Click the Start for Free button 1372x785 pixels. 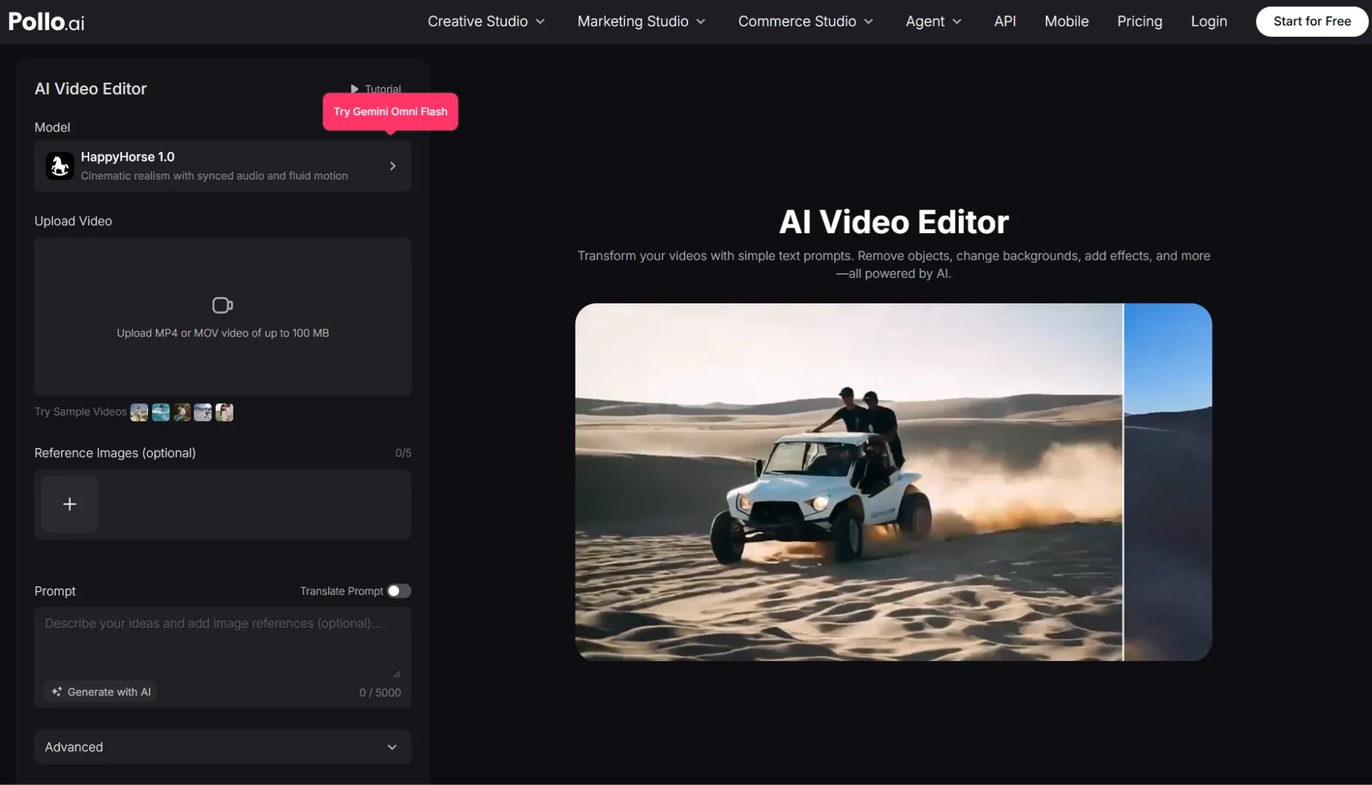tap(1312, 21)
